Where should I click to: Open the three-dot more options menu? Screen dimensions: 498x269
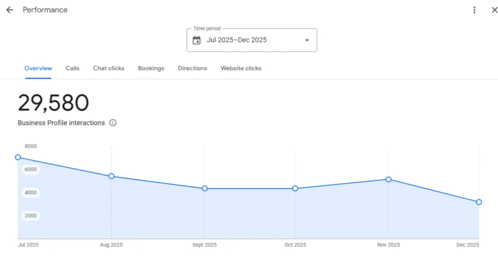pyautogui.click(x=474, y=10)
